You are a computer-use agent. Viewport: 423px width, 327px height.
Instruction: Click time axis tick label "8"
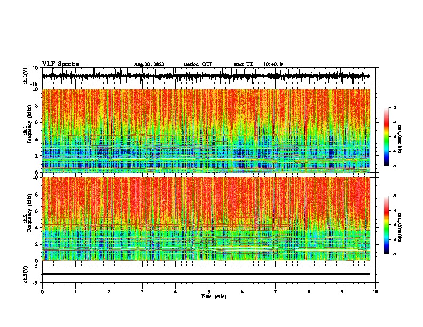pos(309,292)
